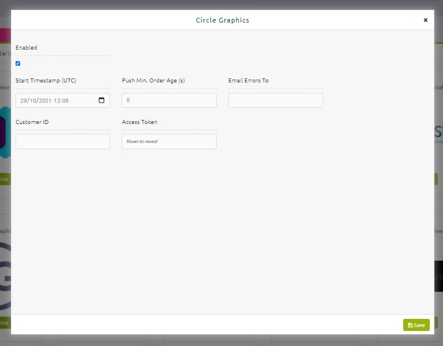Click the Circle Graphics dialog title

click(x=223, y=20)
